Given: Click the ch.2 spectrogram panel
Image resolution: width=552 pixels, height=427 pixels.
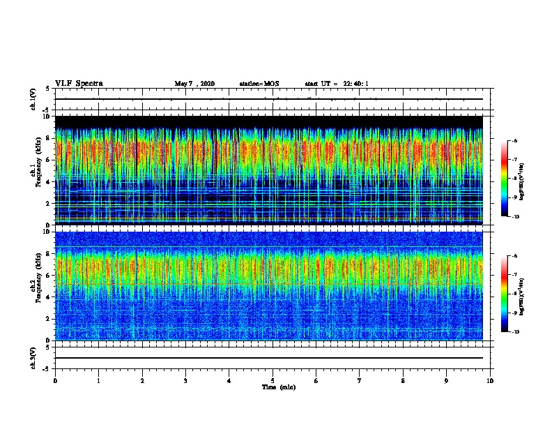Looking at the screenshot, I should (x=269, y=286).
